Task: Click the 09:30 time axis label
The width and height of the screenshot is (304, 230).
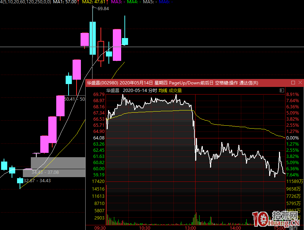Action: tap(100, 228)
